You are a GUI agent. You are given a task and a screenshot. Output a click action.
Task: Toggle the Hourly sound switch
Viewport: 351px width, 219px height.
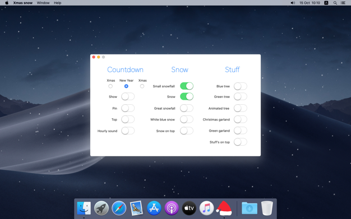click(x=128, y=131)
